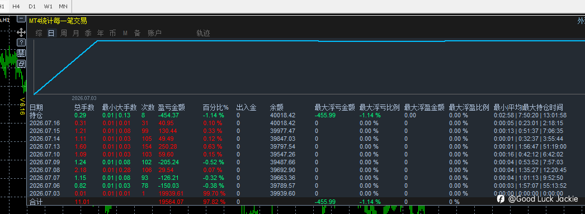Click the 19939.61 profit value

click(171, 193)
